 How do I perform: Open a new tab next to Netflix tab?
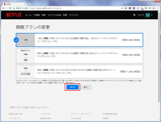29,4
